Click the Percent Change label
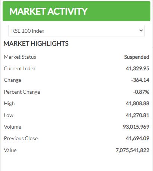The height and width of the screenshot is (171, 153). pyautogui.click(x=22, y=92)
